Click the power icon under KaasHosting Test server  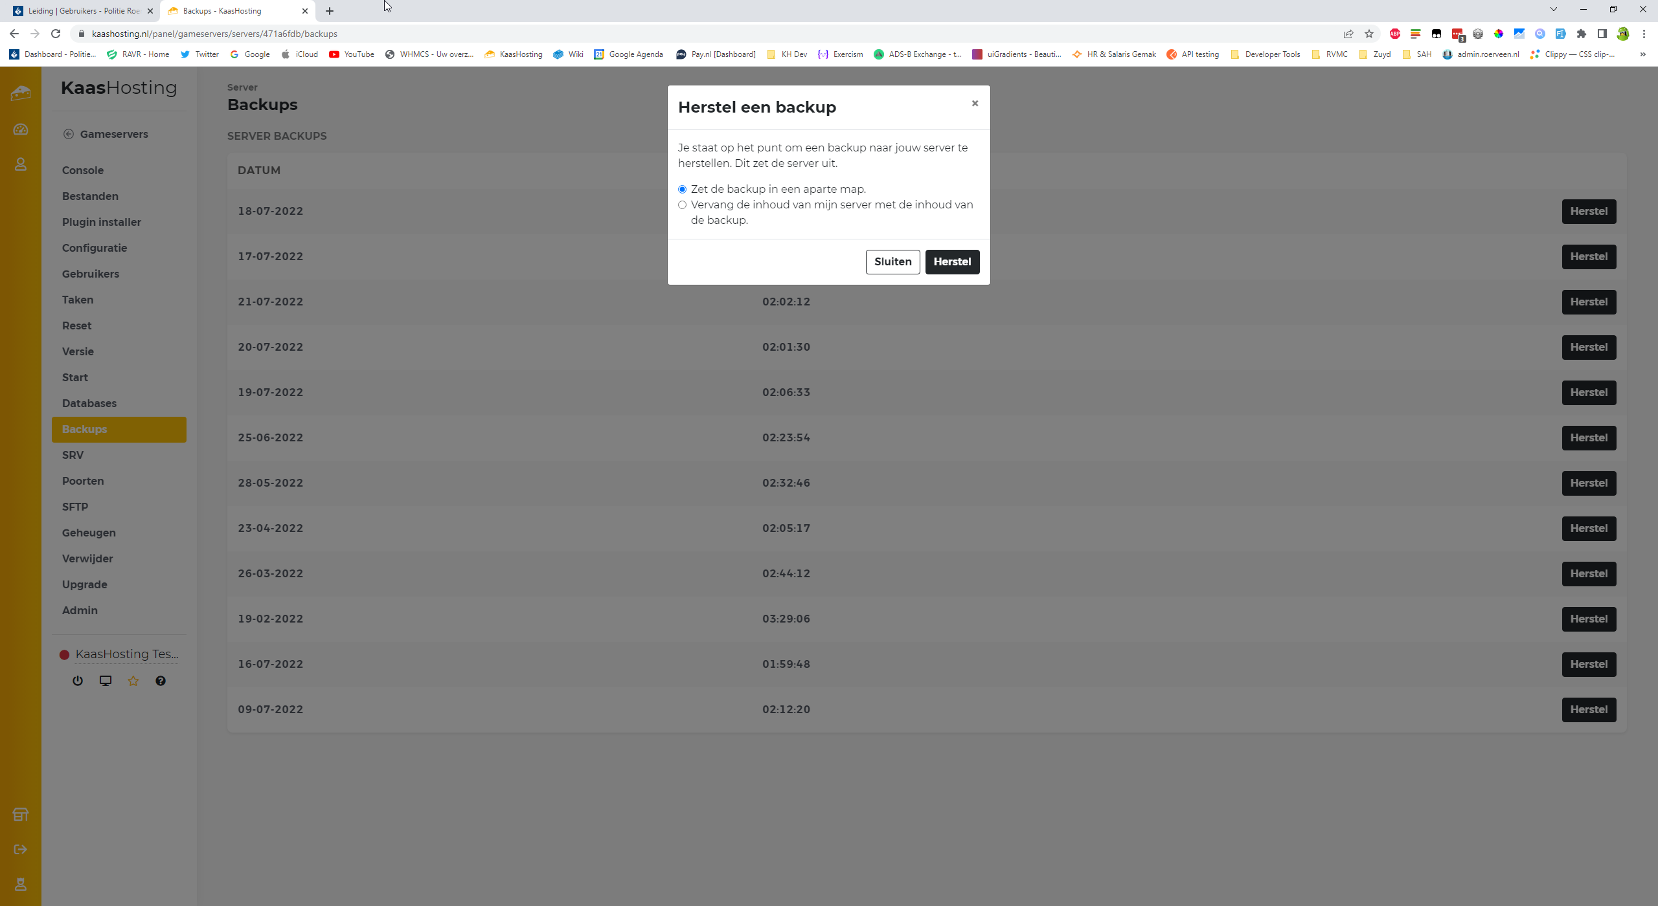pos(78,681)
